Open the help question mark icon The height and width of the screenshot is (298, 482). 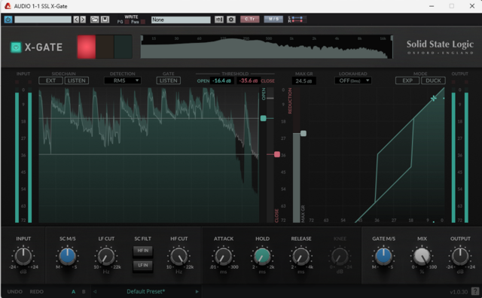(475, 291)
